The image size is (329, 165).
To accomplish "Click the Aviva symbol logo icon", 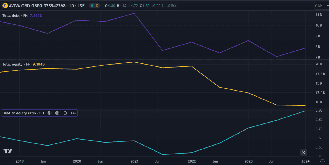I will pyautogui.click(x=5, y=5).
